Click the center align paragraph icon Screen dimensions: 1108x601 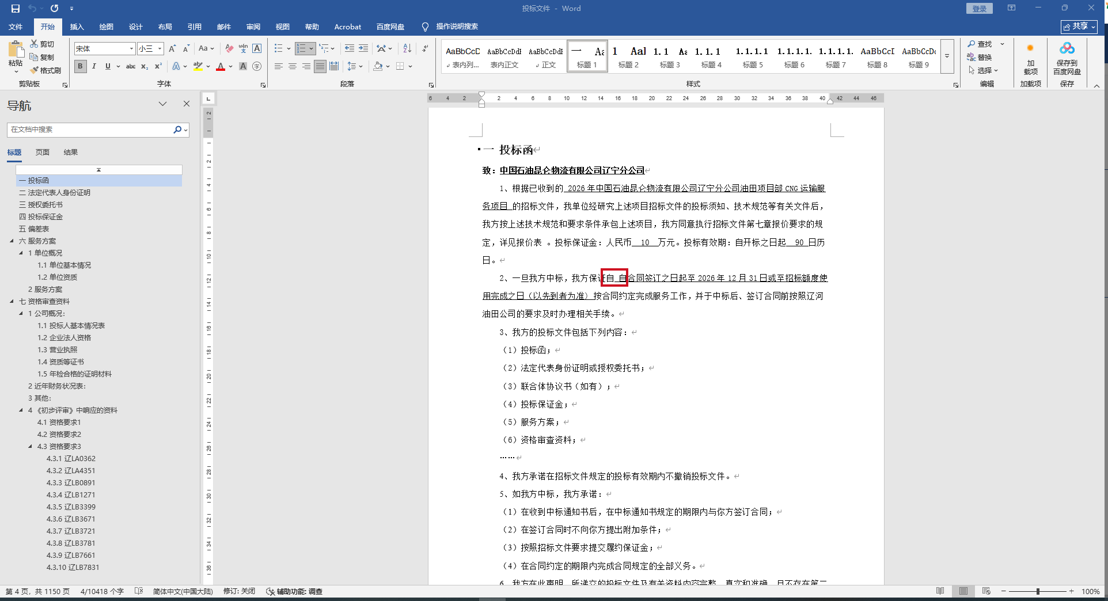pyautogui.click(x=293, y=66)
